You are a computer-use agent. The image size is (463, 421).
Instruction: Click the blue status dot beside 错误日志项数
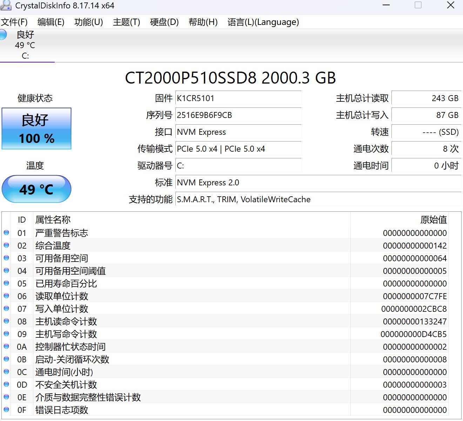[6, 409]
